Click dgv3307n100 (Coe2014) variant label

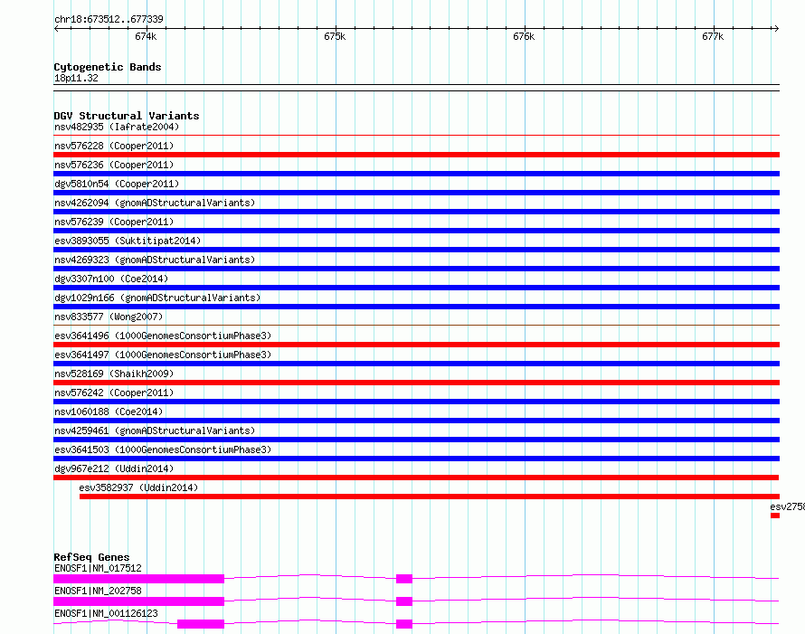pyautogui.click(x=111, y=279)
